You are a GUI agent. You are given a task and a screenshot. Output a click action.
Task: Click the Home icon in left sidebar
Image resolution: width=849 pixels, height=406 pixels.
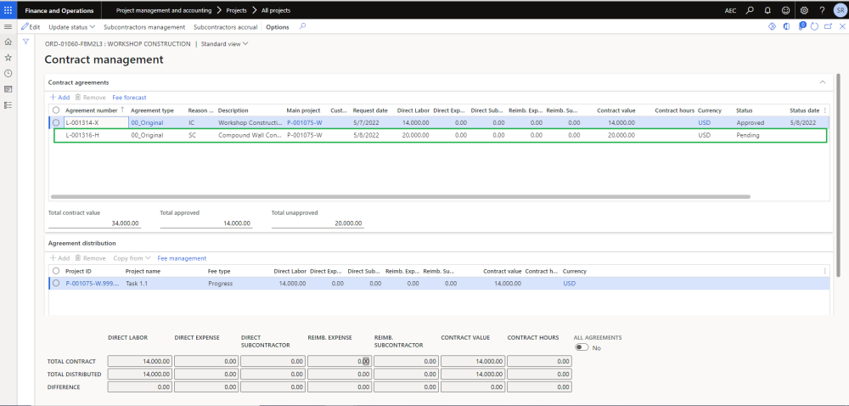point(8,42)
